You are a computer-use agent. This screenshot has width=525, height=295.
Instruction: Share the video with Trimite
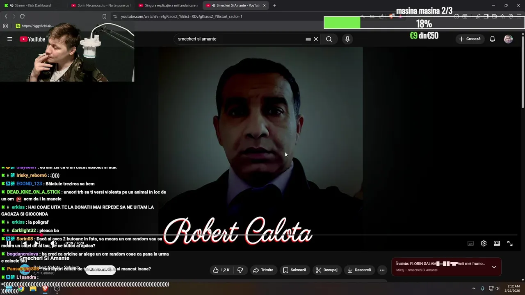[263, 270]
